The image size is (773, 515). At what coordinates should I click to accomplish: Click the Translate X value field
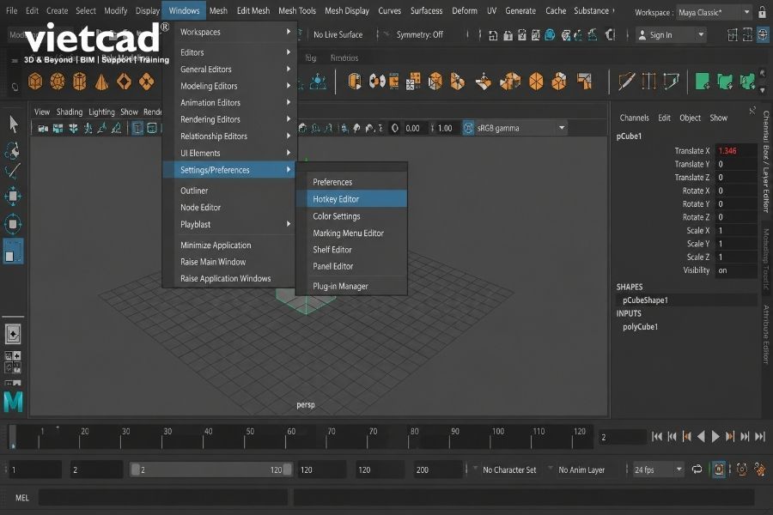[x=735, y=151]
